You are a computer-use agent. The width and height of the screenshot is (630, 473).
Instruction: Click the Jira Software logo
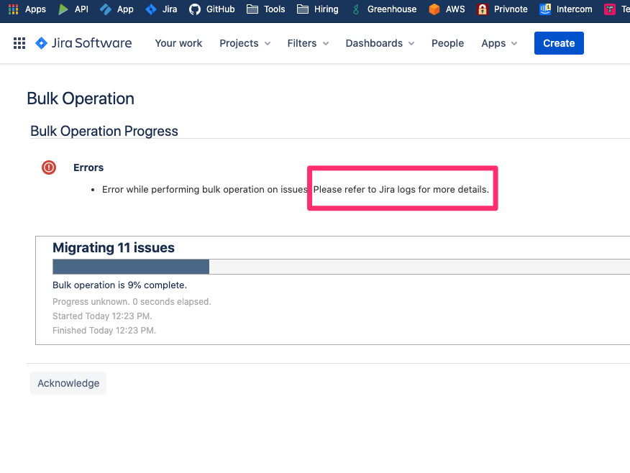(x=83, y=43)
